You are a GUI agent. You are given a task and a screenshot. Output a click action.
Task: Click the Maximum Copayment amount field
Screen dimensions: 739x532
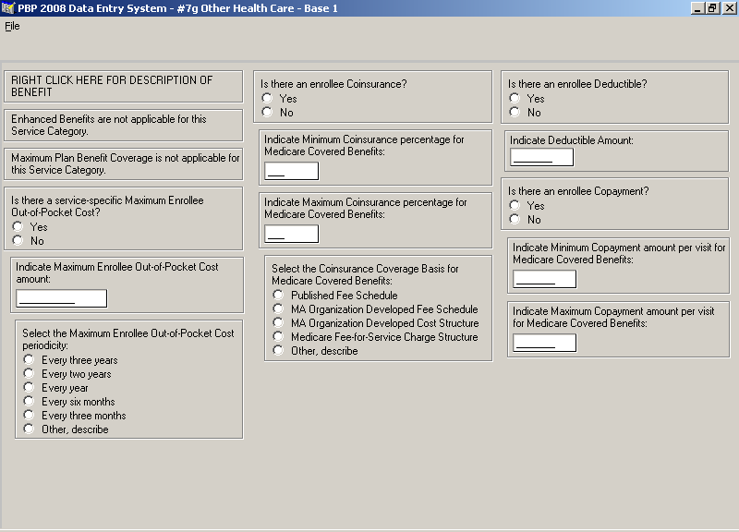544,343
